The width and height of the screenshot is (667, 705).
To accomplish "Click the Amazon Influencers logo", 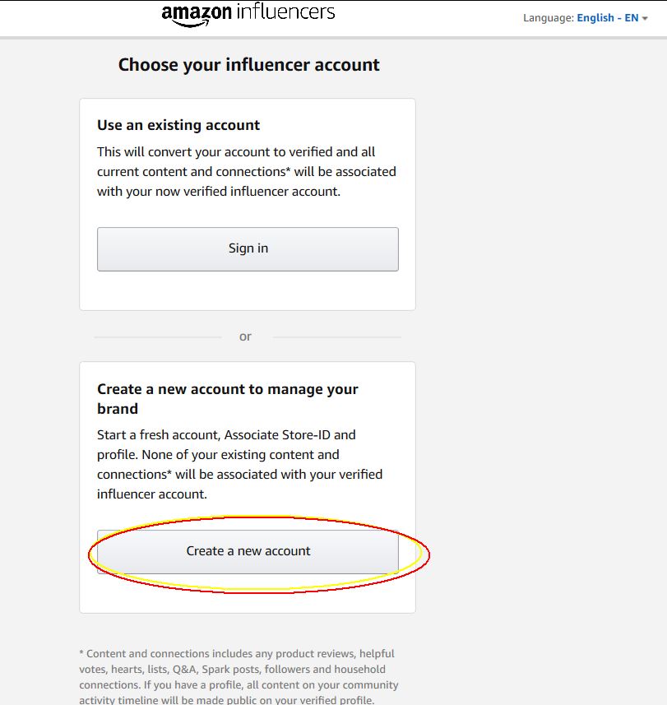I will [x=248, y=12].
